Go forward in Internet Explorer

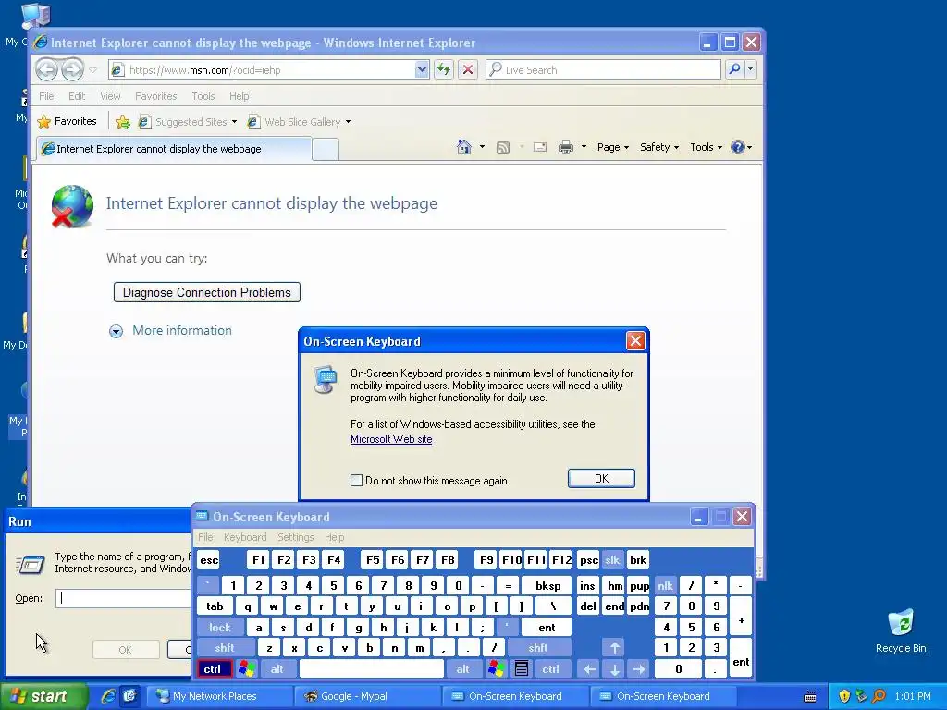[x=72, y=69]
